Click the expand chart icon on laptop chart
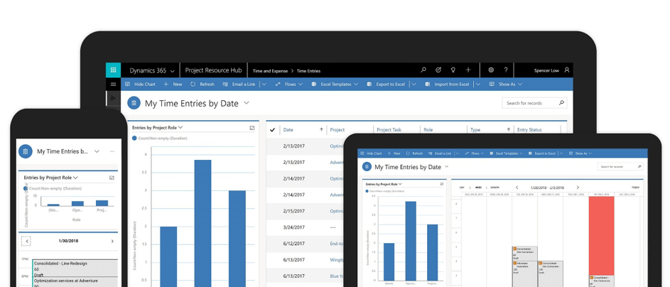Viewport: 670px width, 287px height. (252, 128)
